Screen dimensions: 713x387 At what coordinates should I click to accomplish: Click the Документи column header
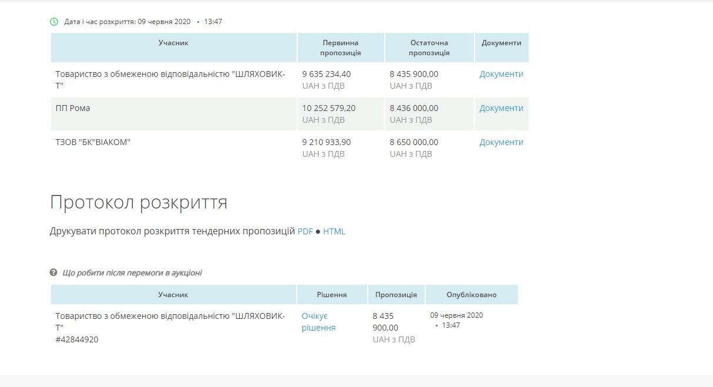501,43
